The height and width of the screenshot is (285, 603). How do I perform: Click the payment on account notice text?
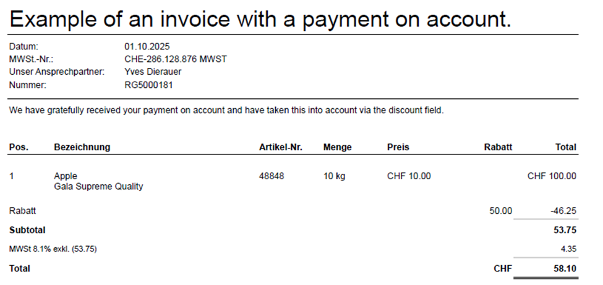coord(226,111)
